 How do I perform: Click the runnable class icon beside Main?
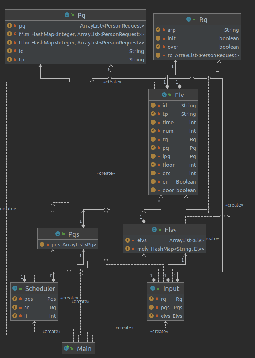click(x=66, y=348)
